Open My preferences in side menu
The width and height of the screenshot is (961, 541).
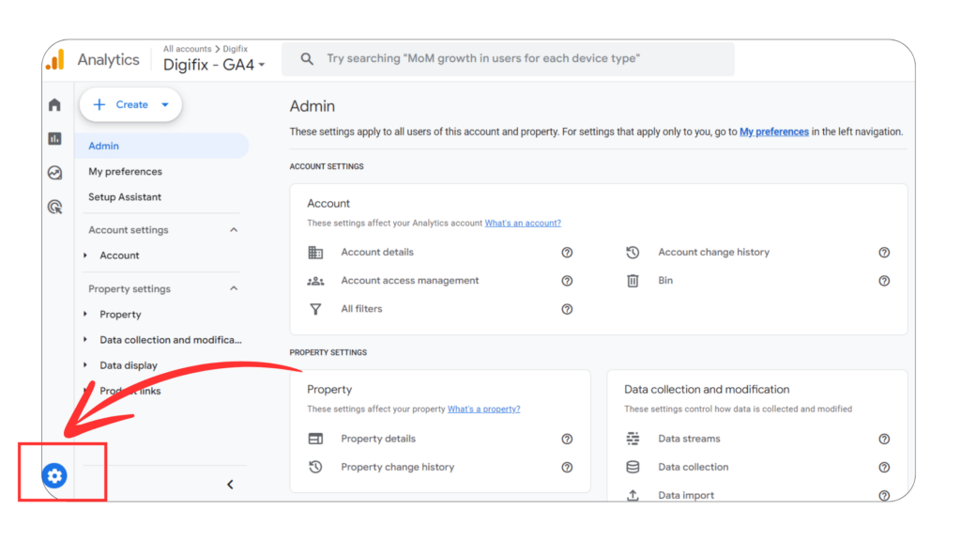(x=125, y=172)
